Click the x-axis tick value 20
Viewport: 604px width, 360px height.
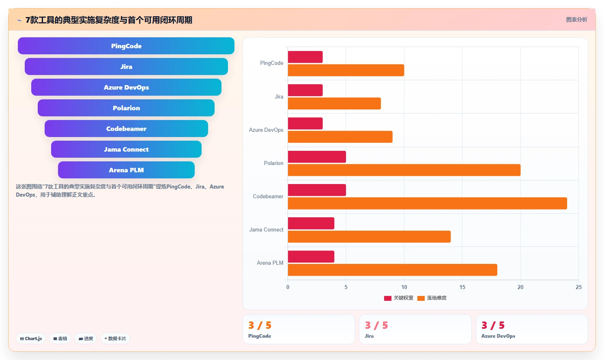(x=520, y=287)
